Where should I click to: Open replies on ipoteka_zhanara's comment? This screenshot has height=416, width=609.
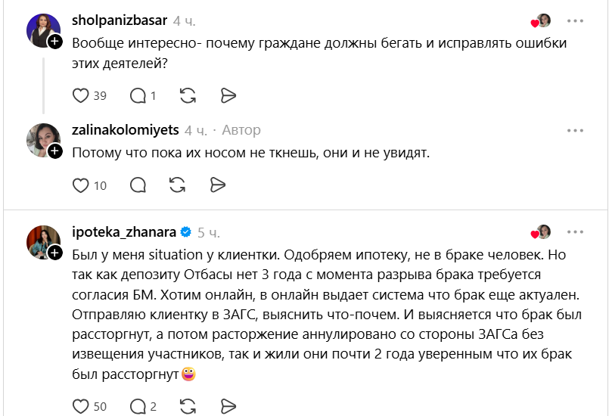coord(138,406)
